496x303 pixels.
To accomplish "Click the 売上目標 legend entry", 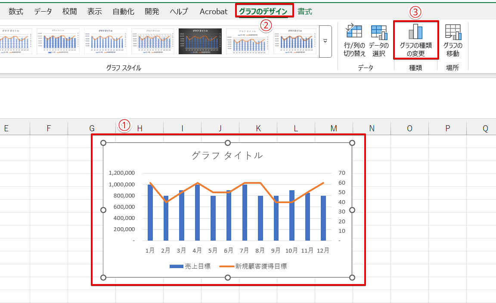I will pos(190,266).
